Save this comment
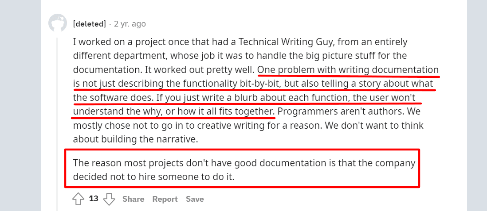The height and width of the screenshot is (211, 487). (195, 199)
